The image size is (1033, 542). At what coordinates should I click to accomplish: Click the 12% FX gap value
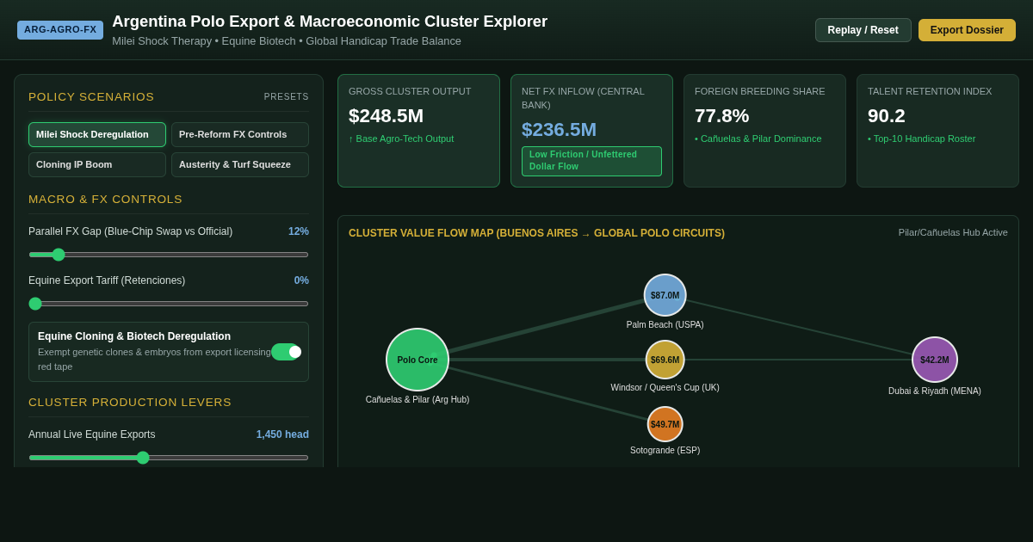click(x=299, y=231)
